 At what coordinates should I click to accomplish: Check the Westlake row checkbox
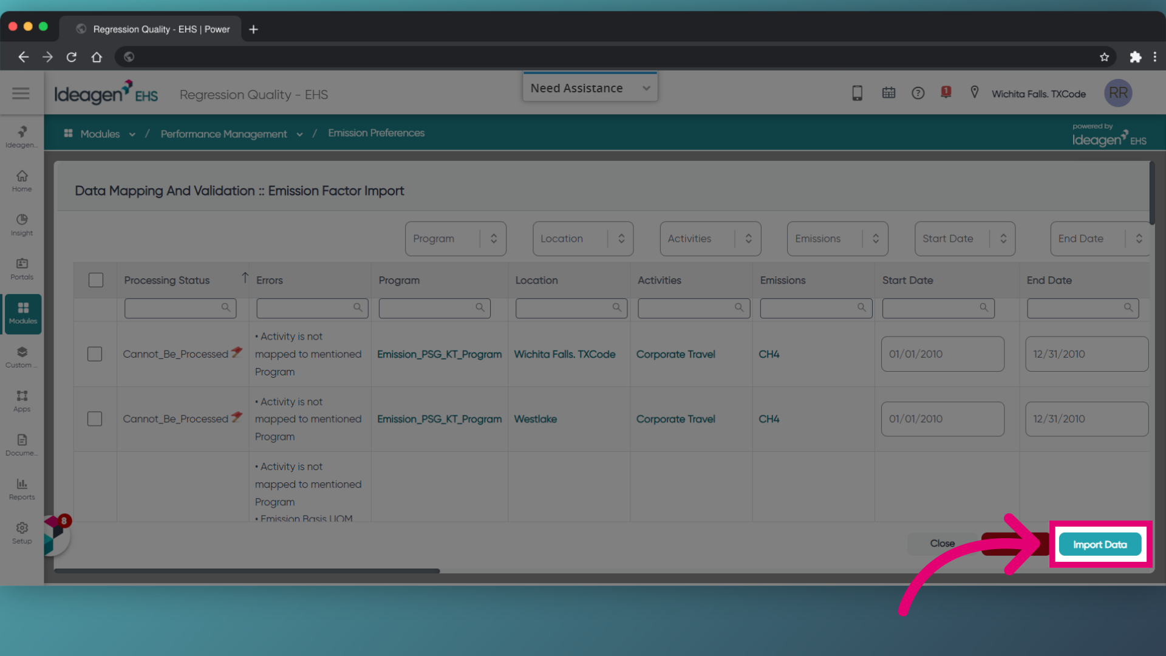[x=95, y=419]
